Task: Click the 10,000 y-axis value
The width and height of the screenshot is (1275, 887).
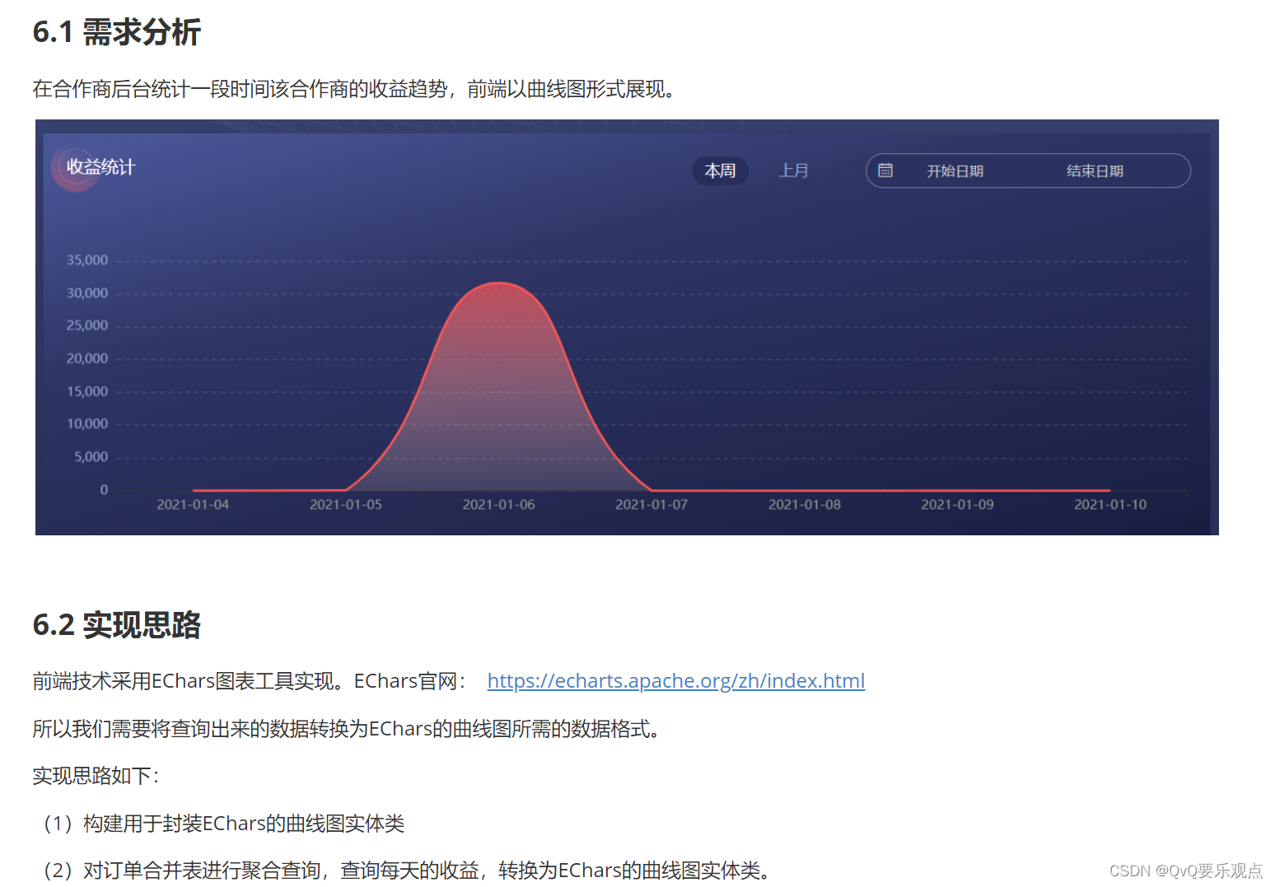Action: pos(87,424)
